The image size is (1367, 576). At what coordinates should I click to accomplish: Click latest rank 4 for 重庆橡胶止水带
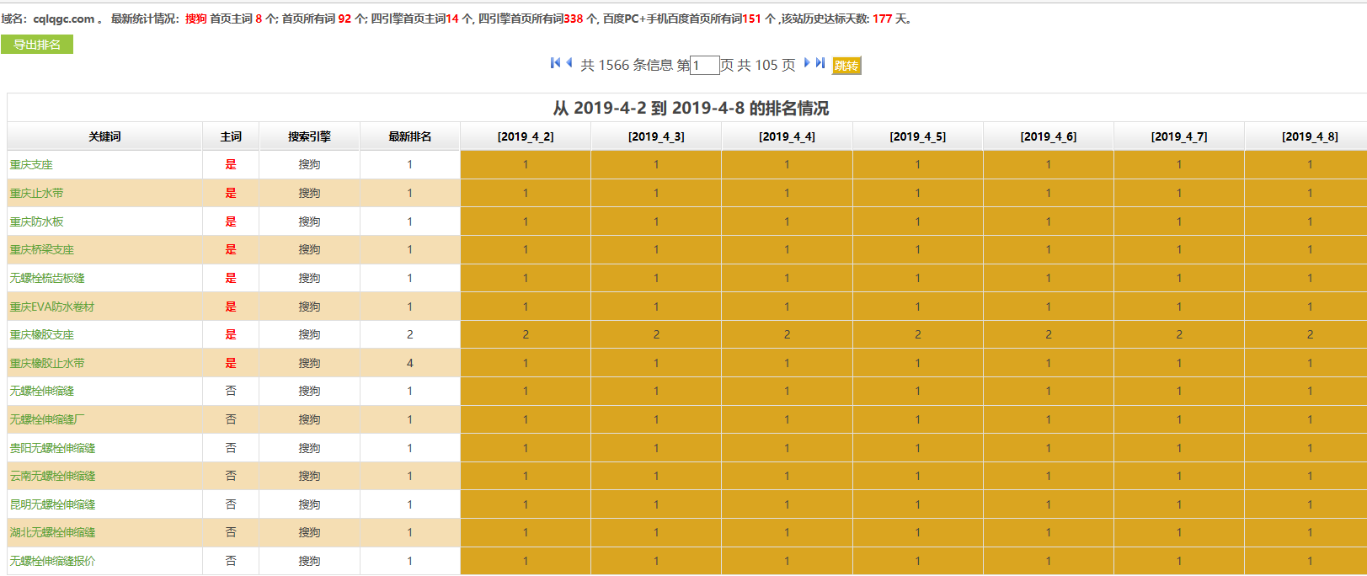coord(410,364)
